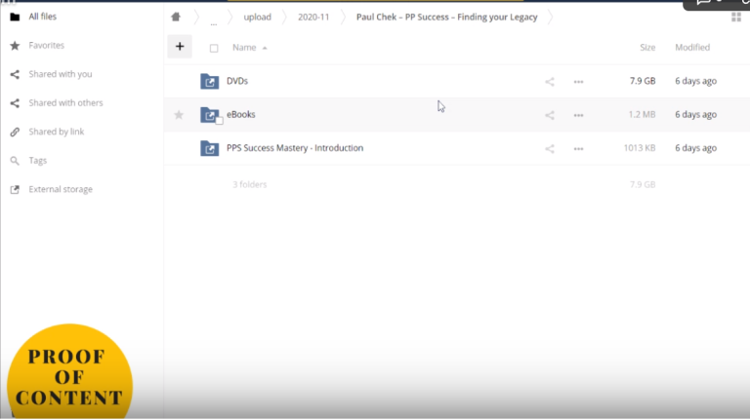
Task: Favorite the eBooks folder star
Action: tap(179, 115)
